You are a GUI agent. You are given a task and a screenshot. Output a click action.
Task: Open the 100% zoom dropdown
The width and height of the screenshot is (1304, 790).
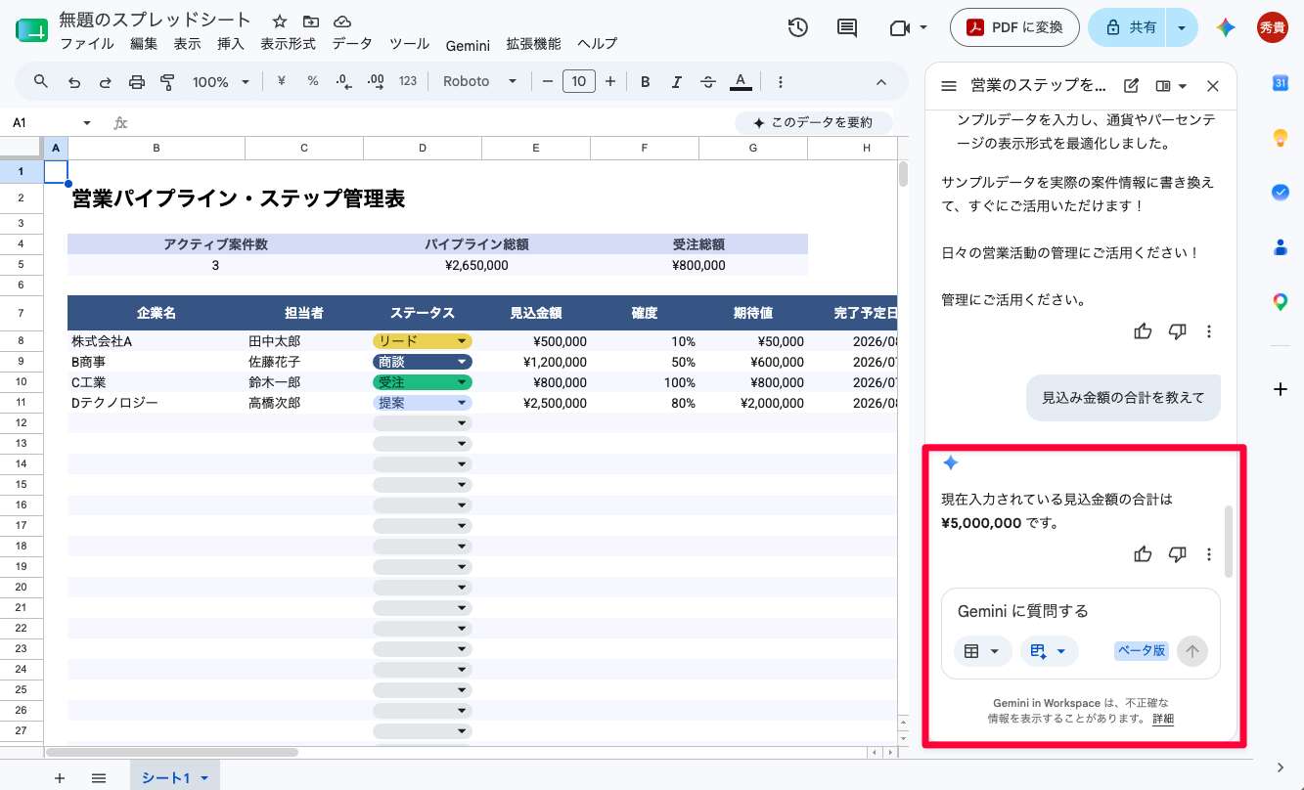click(x=221, y=82)
